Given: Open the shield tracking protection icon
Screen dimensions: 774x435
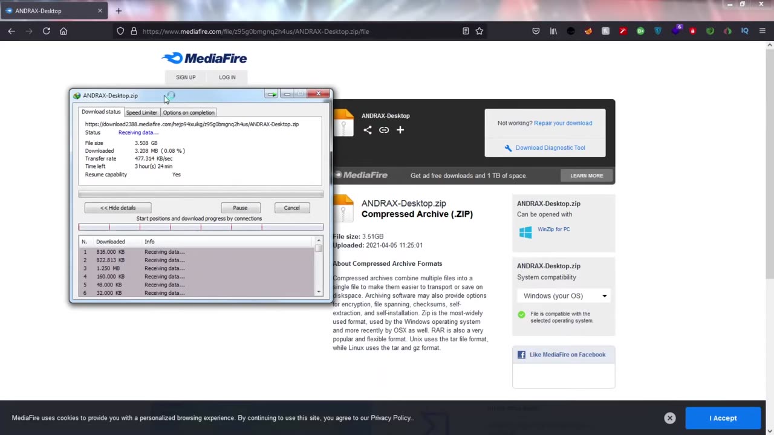Looking at the screenshot, I should (120, 31).
